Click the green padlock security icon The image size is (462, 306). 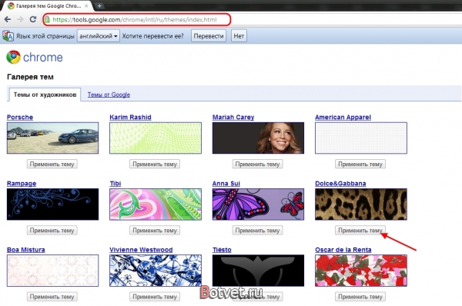[47, 20]
